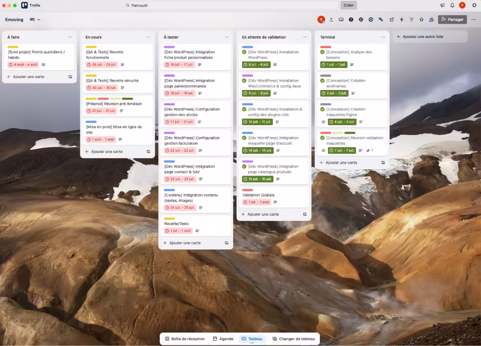
Task: Click the rocket Power-Ups icon
Action: (x=391, y=20)
